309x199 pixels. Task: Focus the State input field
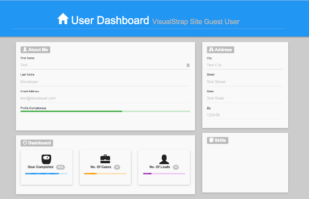coord(245,99)
